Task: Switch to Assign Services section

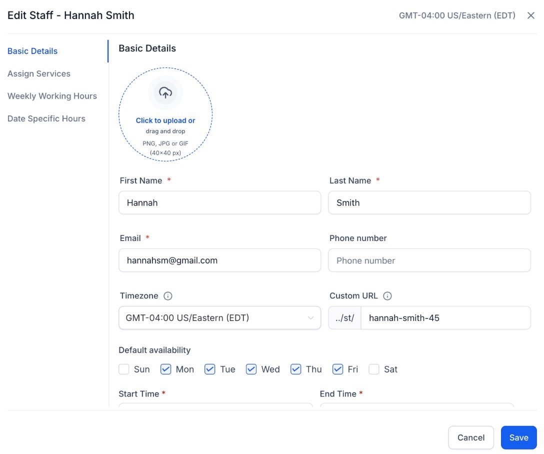Action: tap(39, 73)
